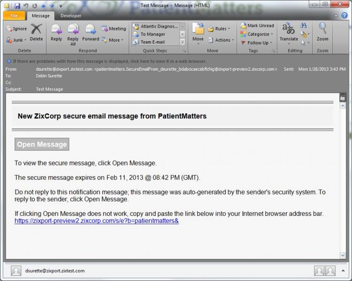The width and height of the screenshot is (352, 281).
Task: Open the Zoom magnifier
Action: (x=322, y=32)
